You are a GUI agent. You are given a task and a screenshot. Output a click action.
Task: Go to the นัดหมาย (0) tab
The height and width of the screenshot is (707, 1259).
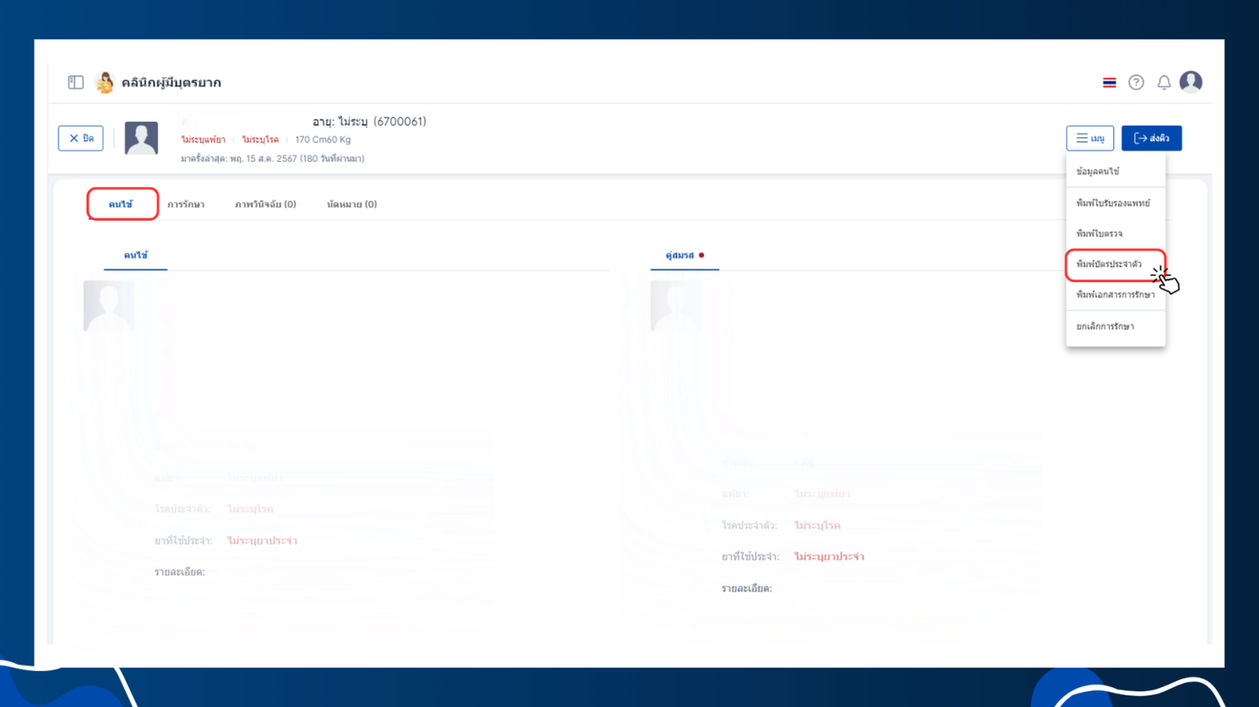click(x=352, y=205)
